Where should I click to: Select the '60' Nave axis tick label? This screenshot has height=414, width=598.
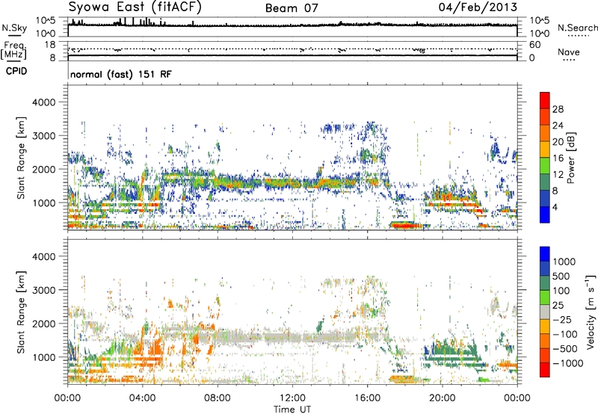(535, 45)
